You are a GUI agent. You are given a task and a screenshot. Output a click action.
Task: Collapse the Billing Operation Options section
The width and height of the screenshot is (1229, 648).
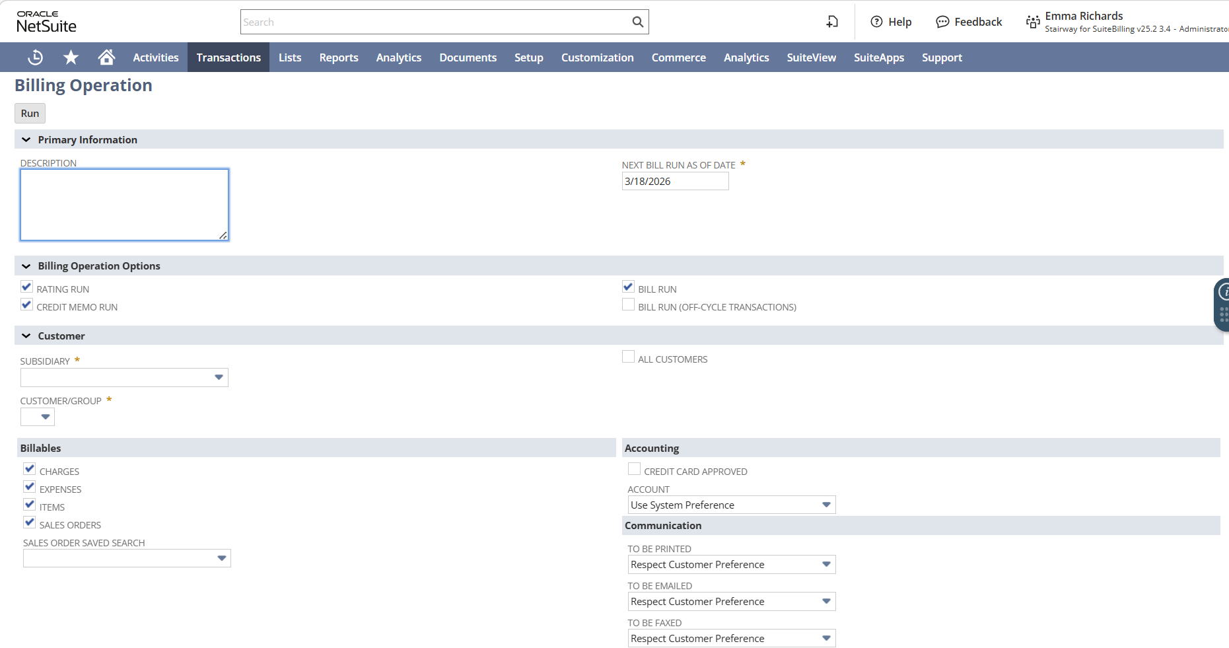pos(26,266)
